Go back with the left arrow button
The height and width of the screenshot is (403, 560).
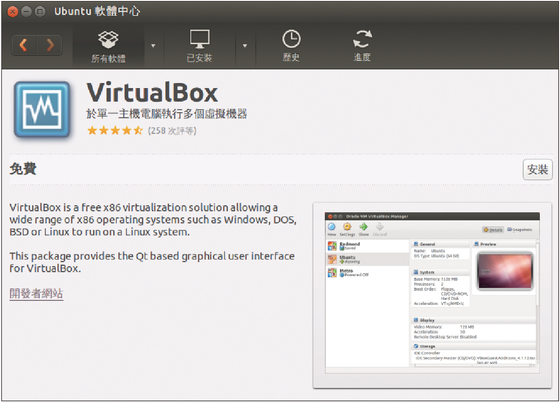[24, 45]
